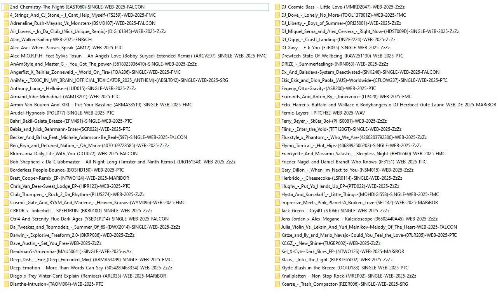Click the DRIZE Summerfeelings folder name
The width and height of the screenshot is (504, 295).
tap(335, 64)
